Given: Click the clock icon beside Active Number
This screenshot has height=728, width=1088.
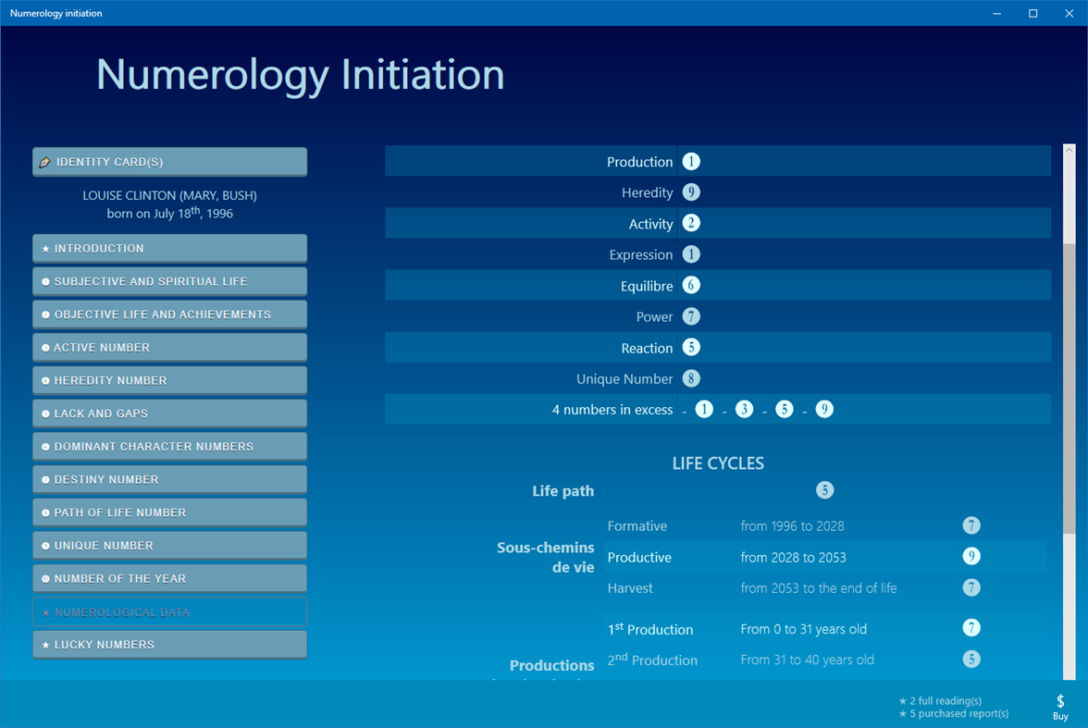Looking at the screenshot, I should [x=45, y=347].
